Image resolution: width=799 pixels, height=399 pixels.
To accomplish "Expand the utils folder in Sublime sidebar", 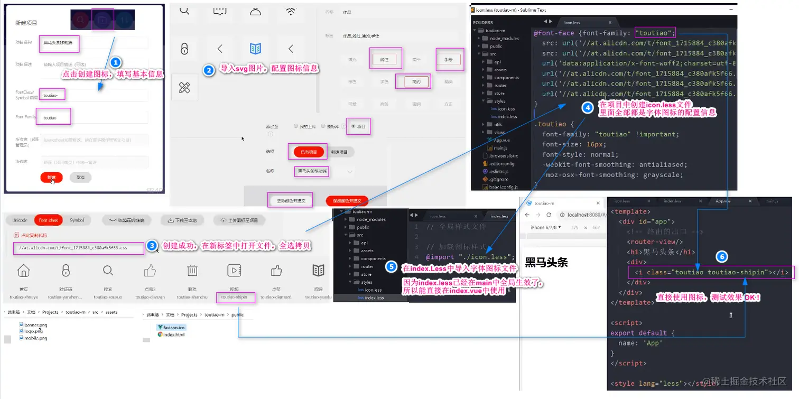I will click(483, 124).
